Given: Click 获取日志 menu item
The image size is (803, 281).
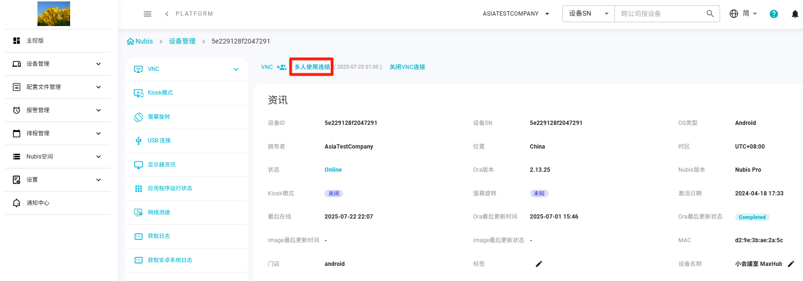Looking at the screenshot, I should click(x=187, y=237).
